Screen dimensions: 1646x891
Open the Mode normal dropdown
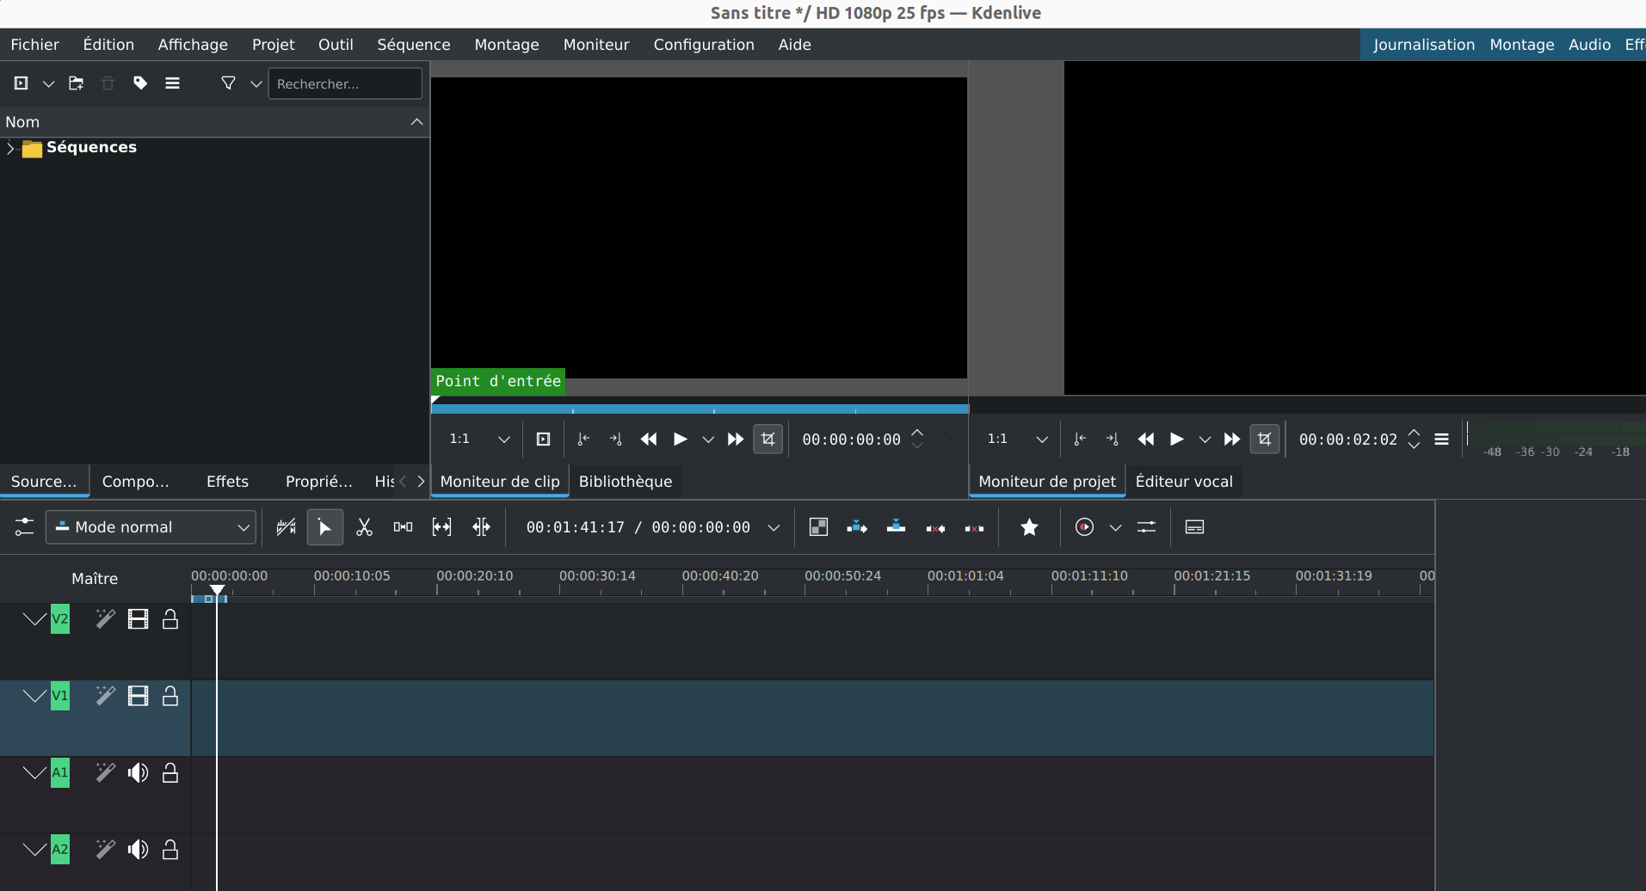151,527
